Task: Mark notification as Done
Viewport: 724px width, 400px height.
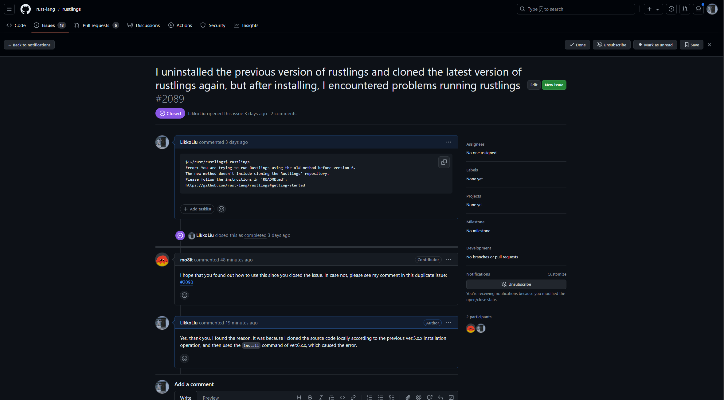Action: click(577, 45)
